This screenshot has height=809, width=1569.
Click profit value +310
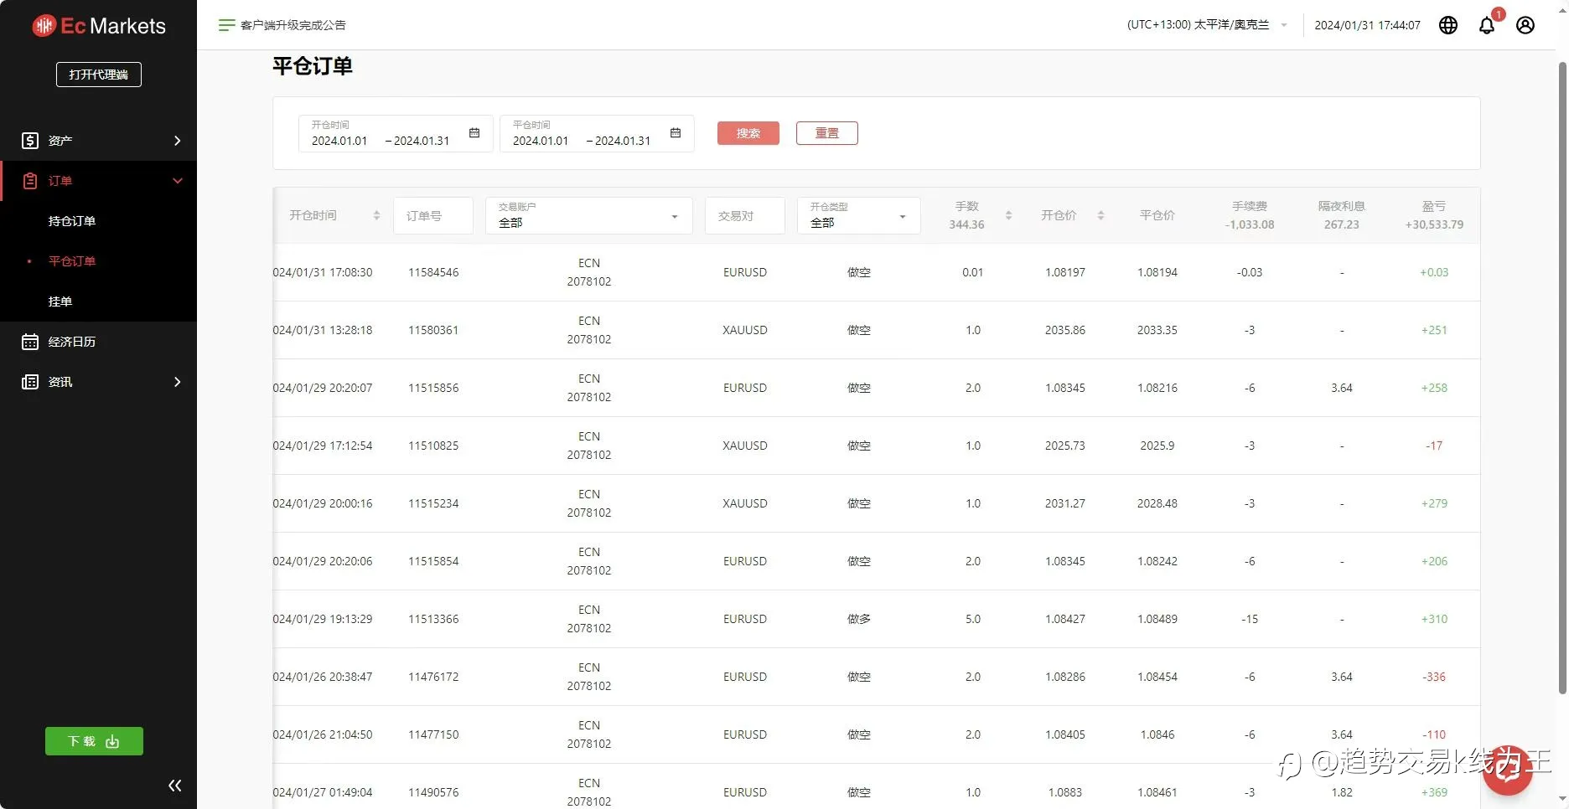pyautogui.click(x=1434, y=619)
